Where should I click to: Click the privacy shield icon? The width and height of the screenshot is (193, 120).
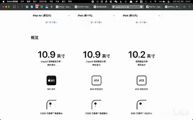coord(52,7)
